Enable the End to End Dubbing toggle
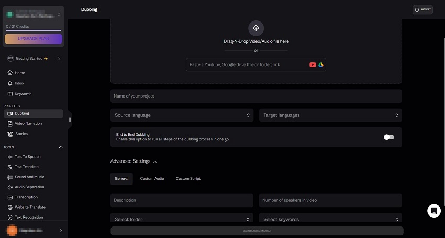Screen dimensions: 445x238 coord(388,137)
